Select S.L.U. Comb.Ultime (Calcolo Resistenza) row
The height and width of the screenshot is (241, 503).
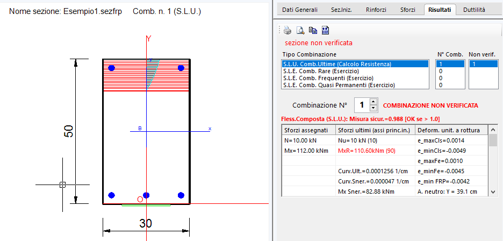pos(355,64)
